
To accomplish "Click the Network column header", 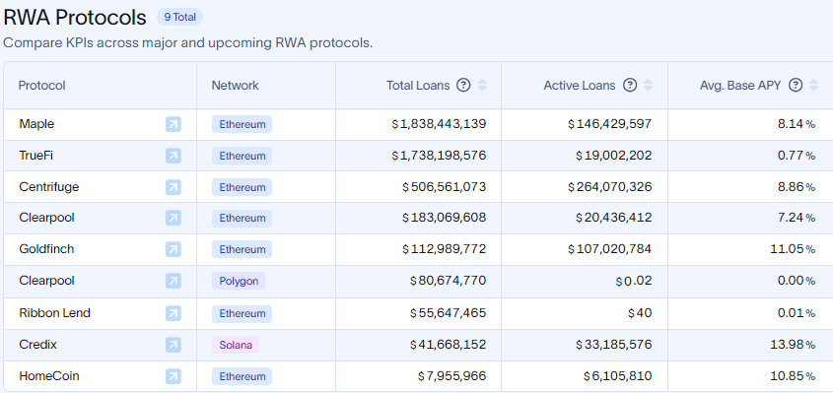I will click(x=235, y=86).
